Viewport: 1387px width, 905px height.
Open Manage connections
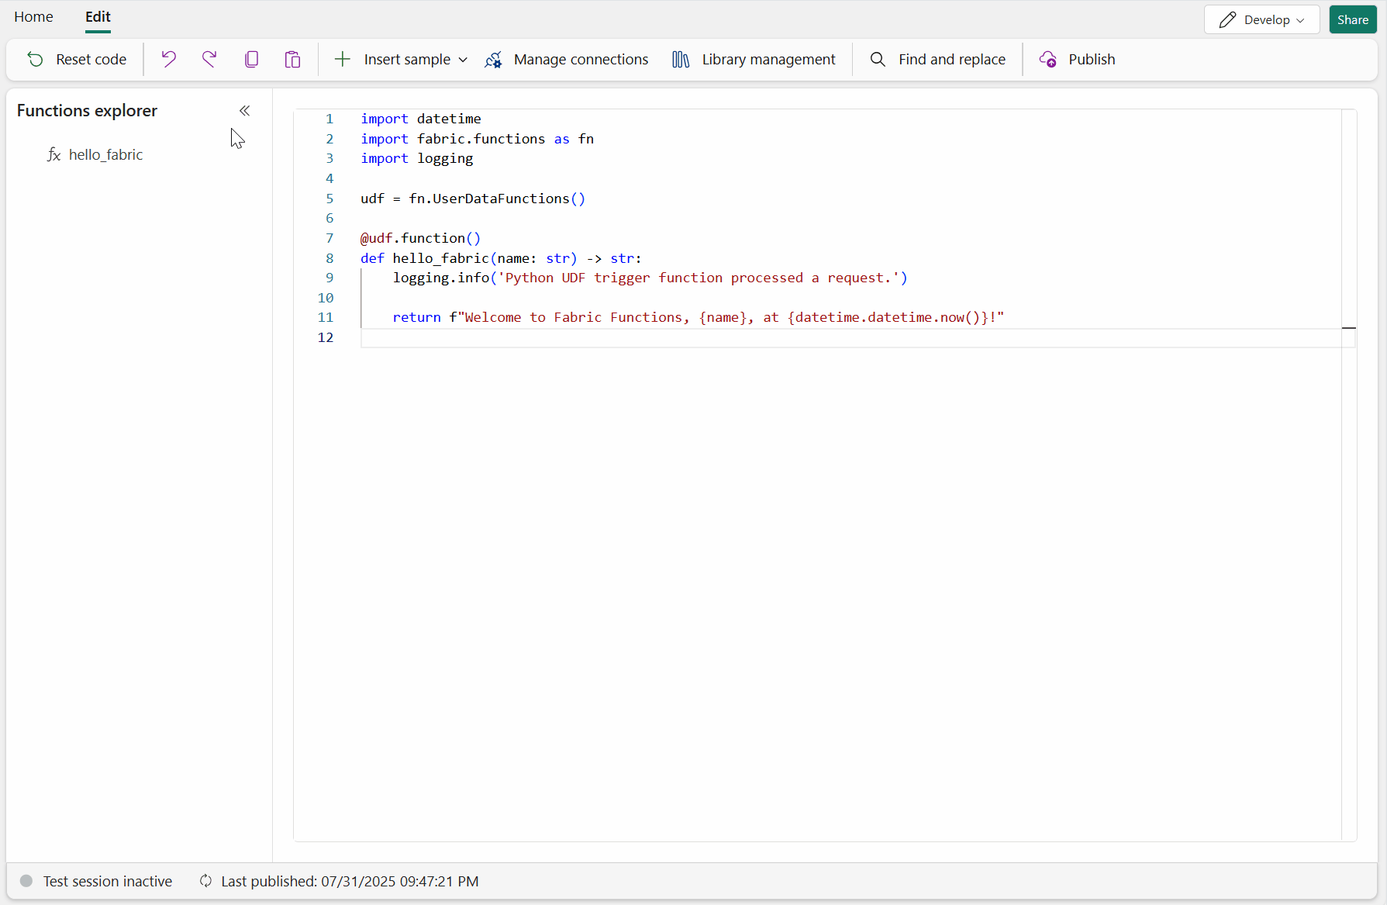point(567,59)
